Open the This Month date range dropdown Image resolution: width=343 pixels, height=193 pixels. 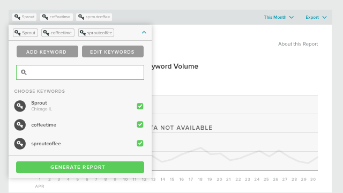(279, 17)
